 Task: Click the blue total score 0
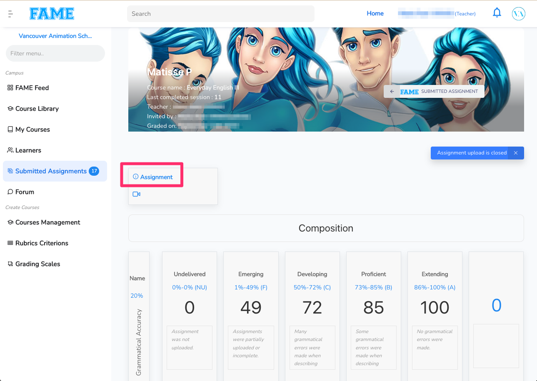coord(496,306)
